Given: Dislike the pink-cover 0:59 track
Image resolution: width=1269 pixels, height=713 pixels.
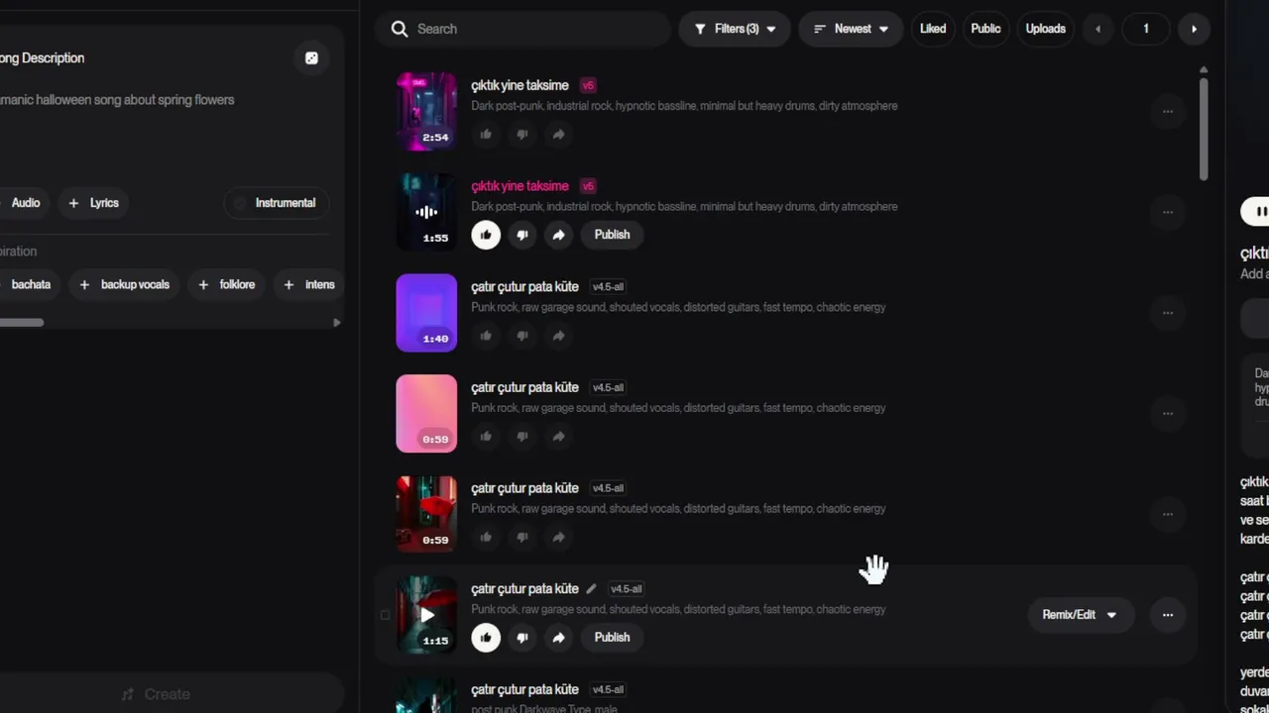Looking at the screenshot, I should pyautogui.click(x=522, y=437).
